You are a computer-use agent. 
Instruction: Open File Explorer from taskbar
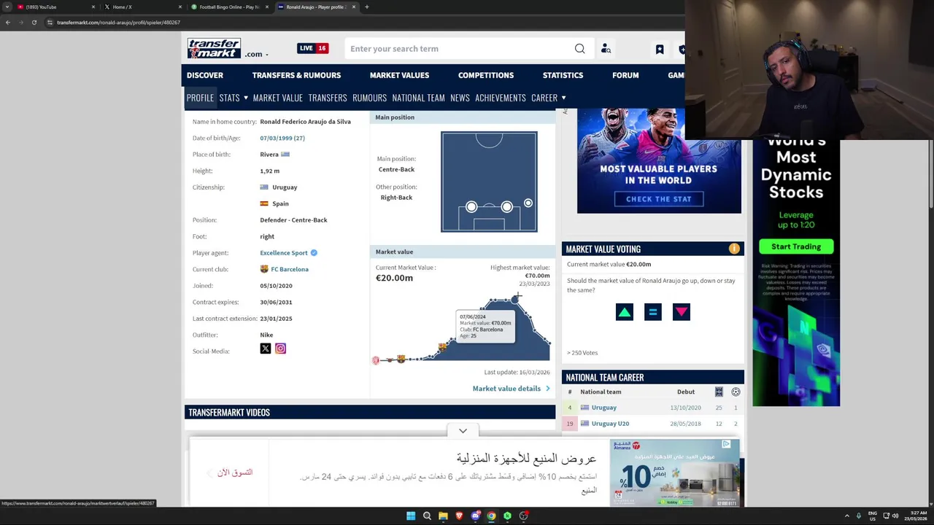tap(443, 516)
